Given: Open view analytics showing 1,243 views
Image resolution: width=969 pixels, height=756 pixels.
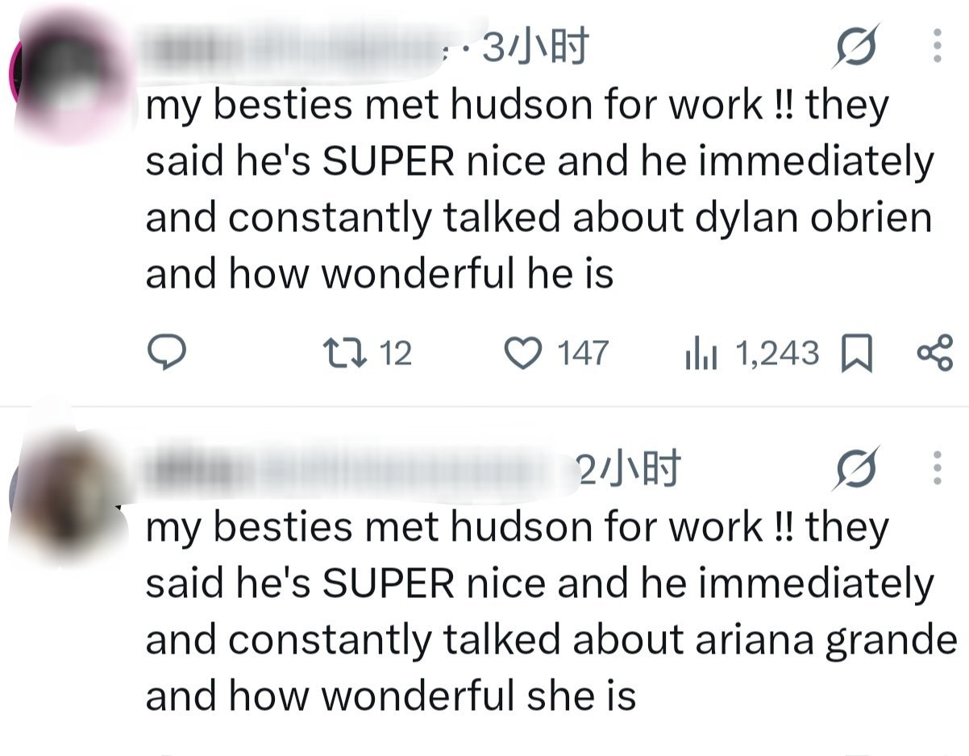Looking at the screenshot, I should [752, 354].
